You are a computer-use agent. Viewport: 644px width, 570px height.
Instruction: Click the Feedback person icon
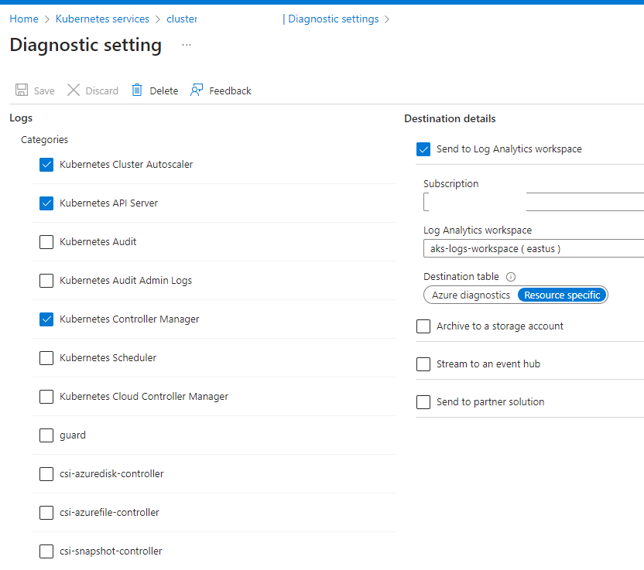click(x=197, y=90)
